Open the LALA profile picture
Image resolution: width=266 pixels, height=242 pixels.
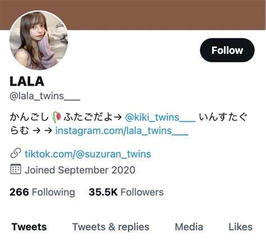39,40
